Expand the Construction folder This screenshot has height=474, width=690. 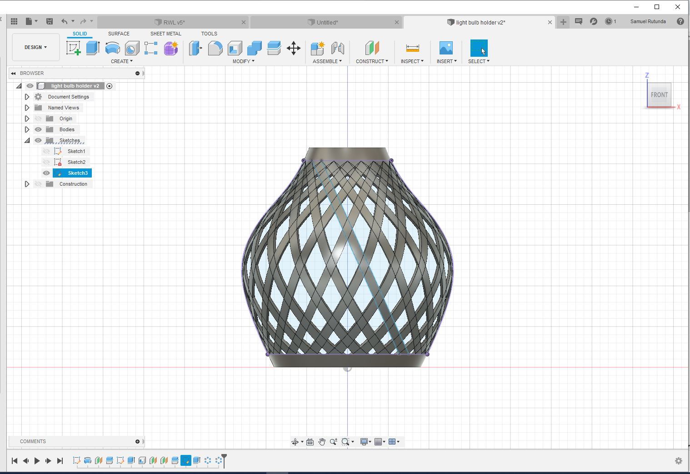tap(27, 184)
